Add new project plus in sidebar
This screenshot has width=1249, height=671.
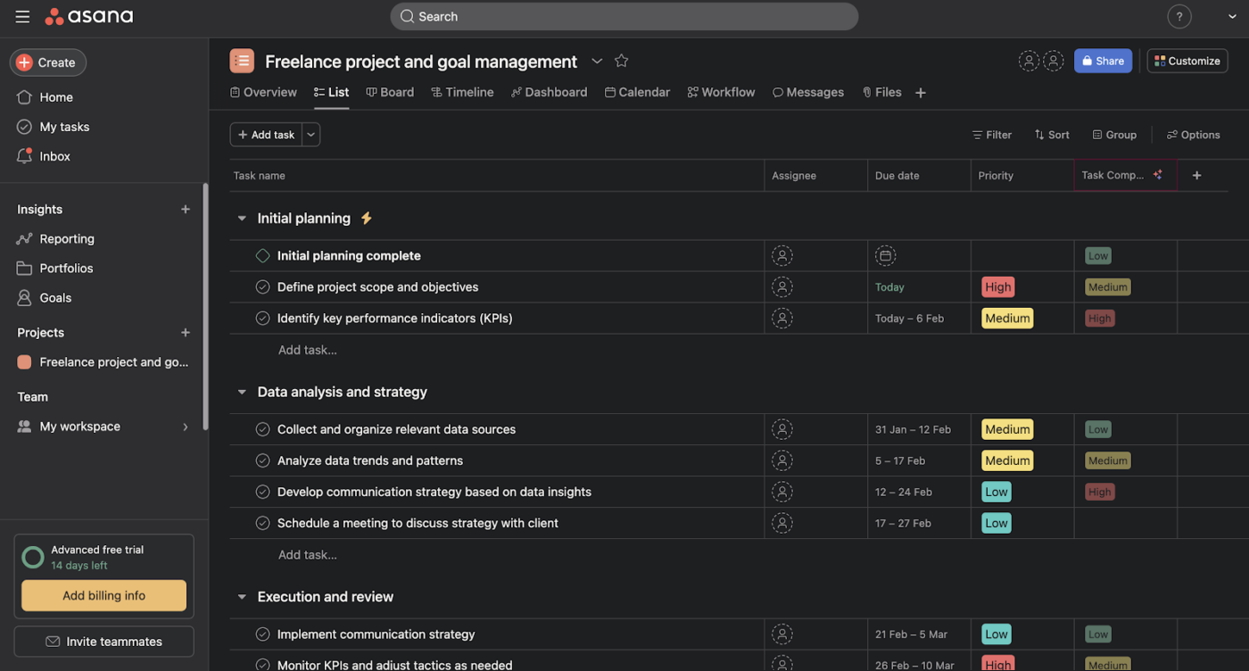tap(186, 333)
